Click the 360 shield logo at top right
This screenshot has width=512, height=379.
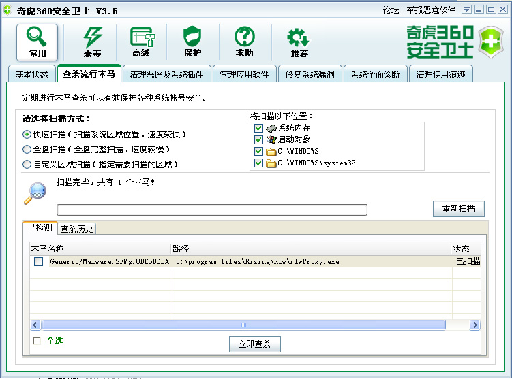[491, 42]
